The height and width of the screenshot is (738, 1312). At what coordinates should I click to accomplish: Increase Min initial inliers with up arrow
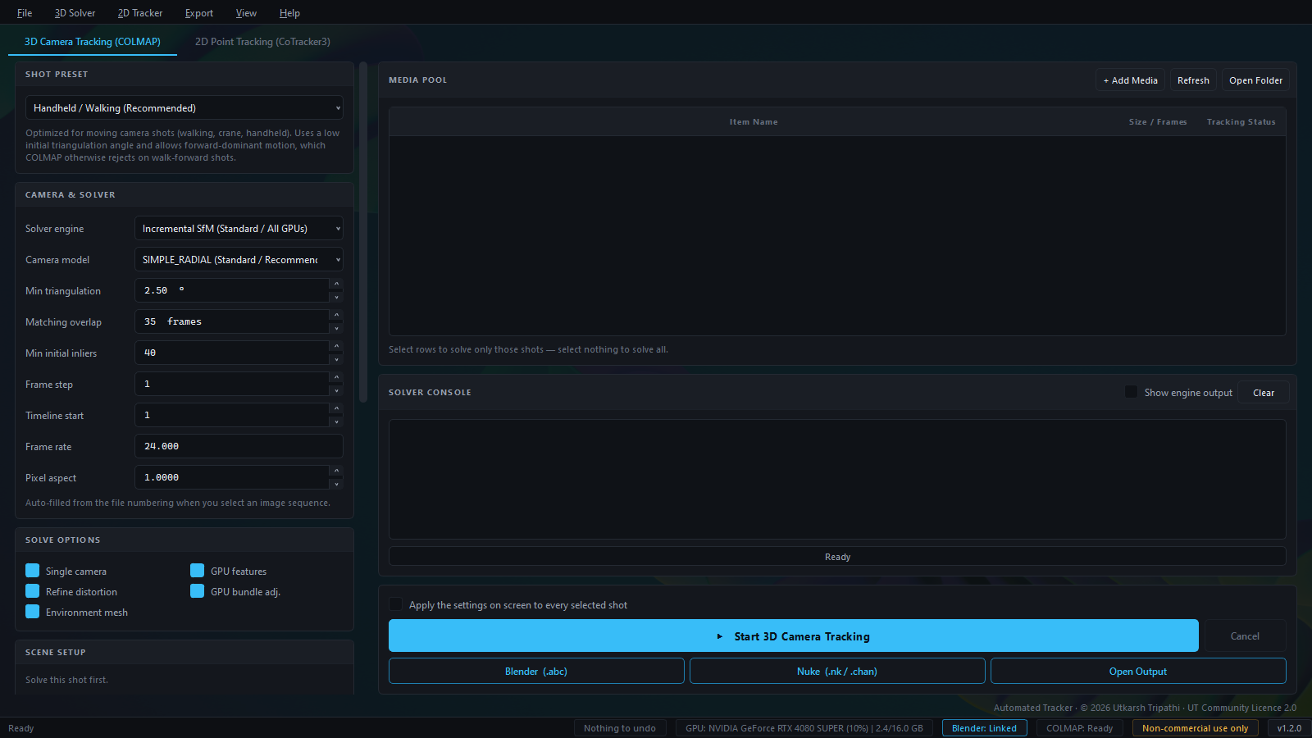pos(336,346)
